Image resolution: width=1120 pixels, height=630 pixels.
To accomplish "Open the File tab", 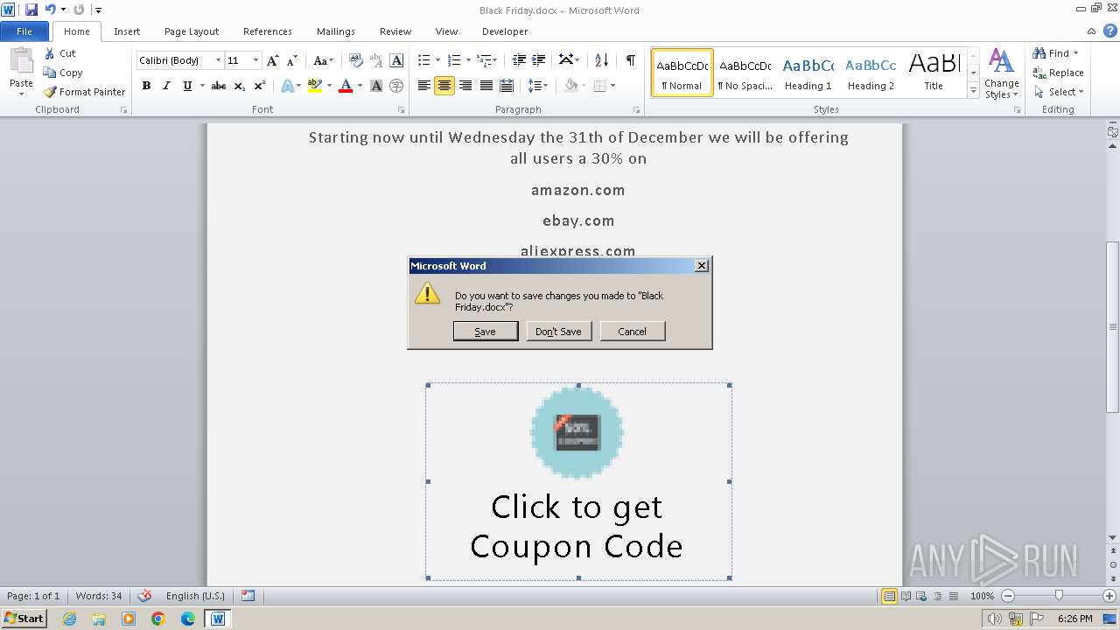I will 24,31.
